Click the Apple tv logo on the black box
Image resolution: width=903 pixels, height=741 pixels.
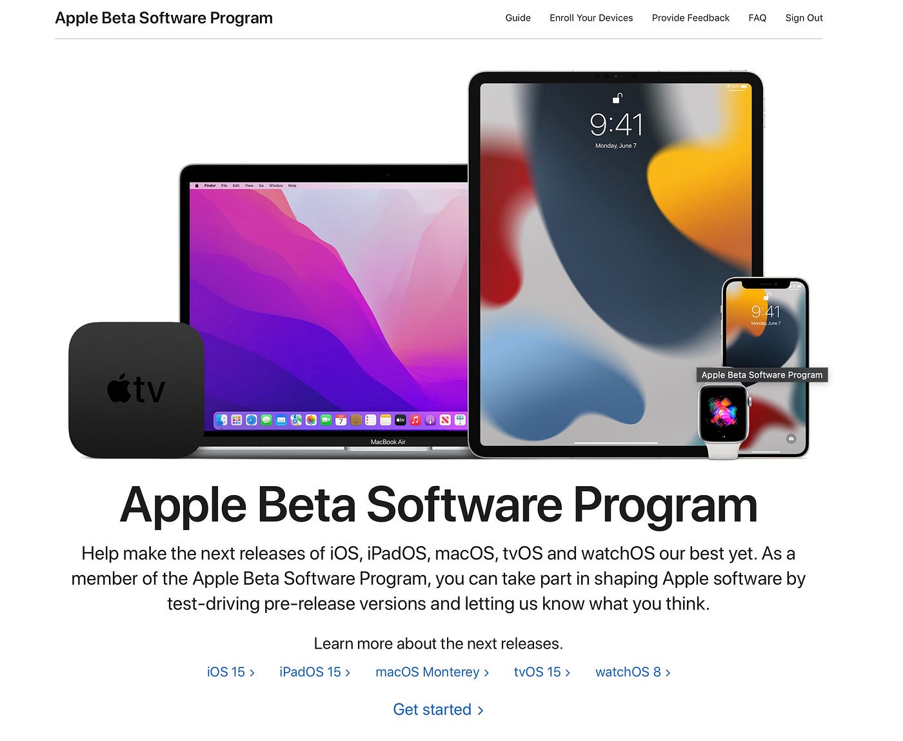pyautogui.click(x=136, y=389)
